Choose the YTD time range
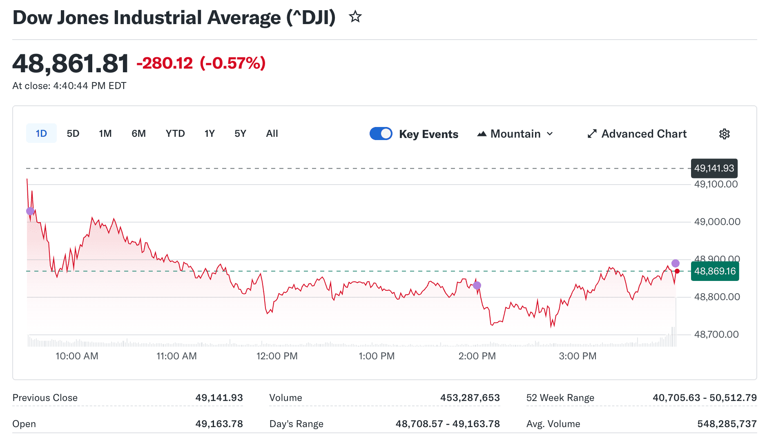Image resolution: width=767 pixels, height=441 pixels. click(x=175, y=134)
